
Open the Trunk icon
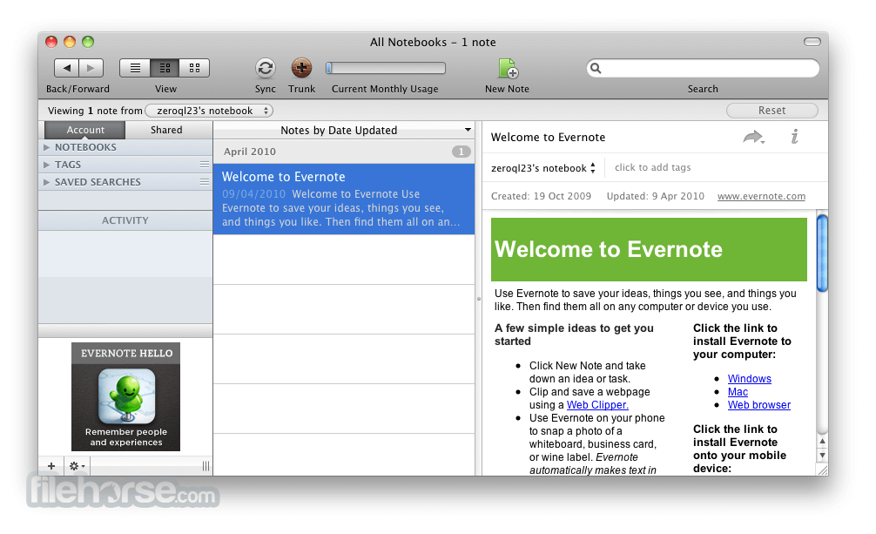(x=301, y=68)
